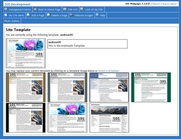Click the bold andreas00 current template name

coord(66,35)
